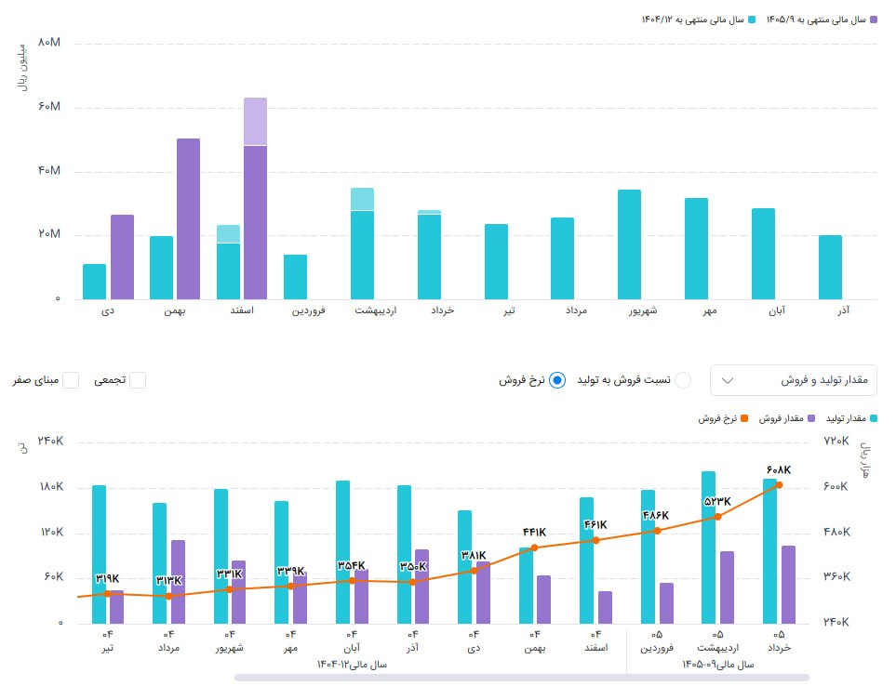Screen dimensions: 896x699
Task: Click the cyan شهریور bar in top chart
Action: pyautogui.click(x=629, y=244)
